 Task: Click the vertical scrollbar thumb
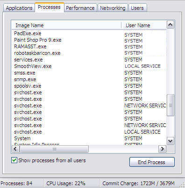171,105
